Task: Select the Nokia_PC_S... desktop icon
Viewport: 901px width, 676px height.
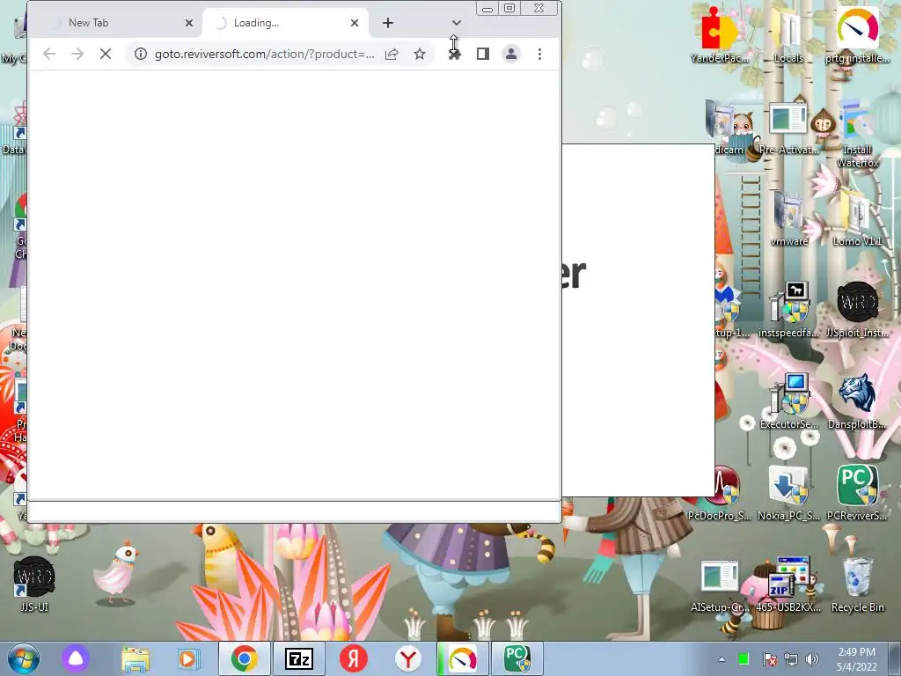Action: point(788,493)
